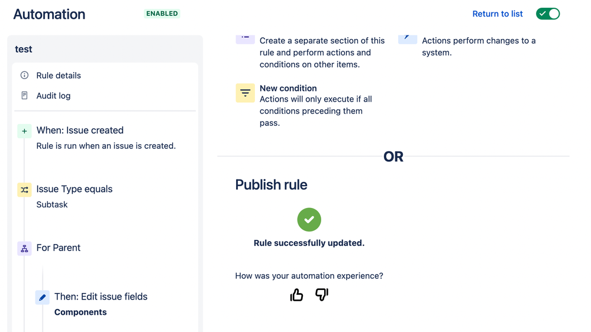
Task: Toggle the rule enabled switch off
Action: (548, 14)
